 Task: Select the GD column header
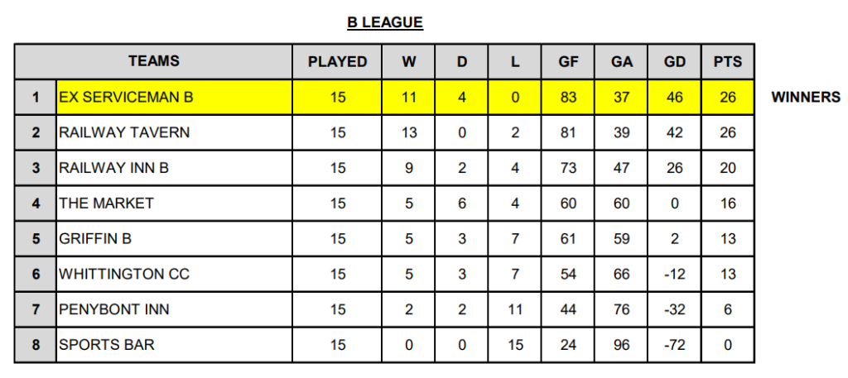(x=675, y=61)
